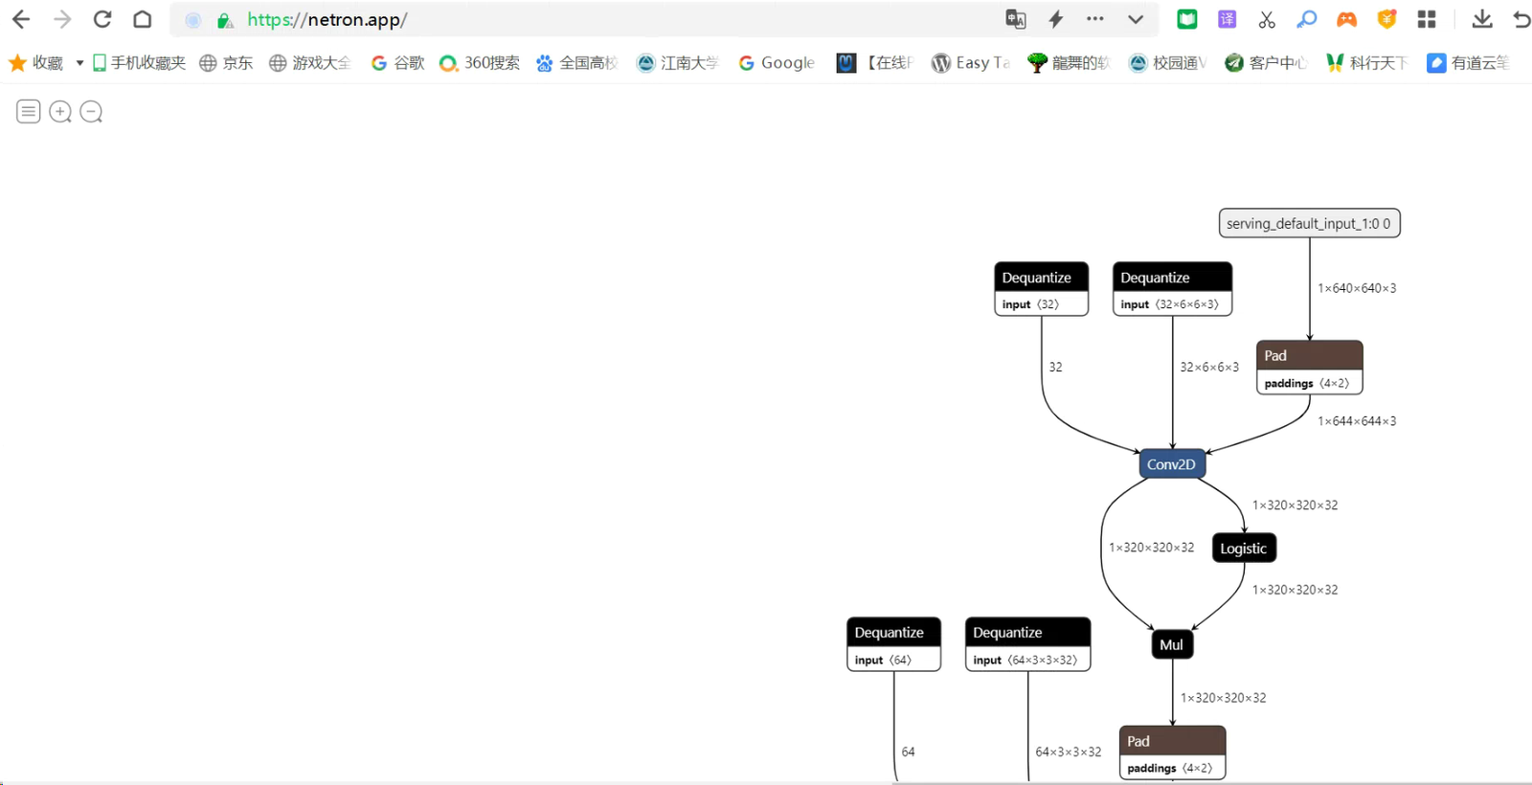The width and height of the screenshot is (1532, 785).
Task: Activate the scissors screenshot tool
Action: coord(1267,19)
